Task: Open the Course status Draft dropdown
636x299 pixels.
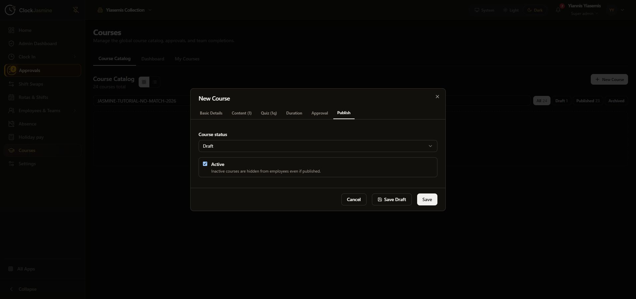Action: (318, 146)
